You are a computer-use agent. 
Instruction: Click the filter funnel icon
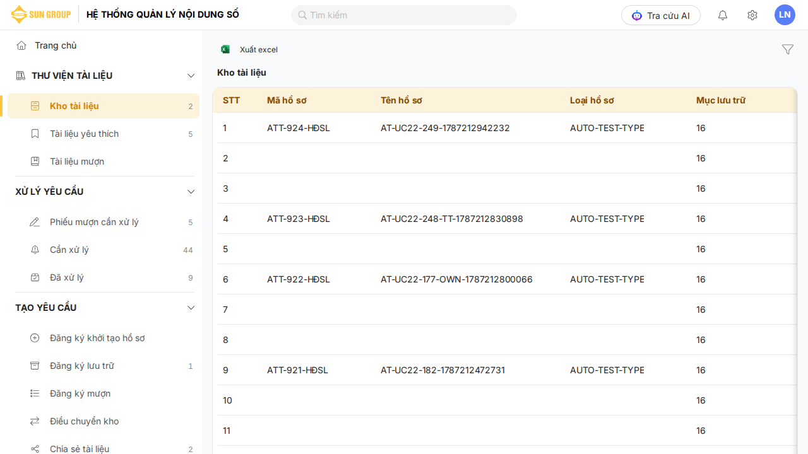coord(788,49)
